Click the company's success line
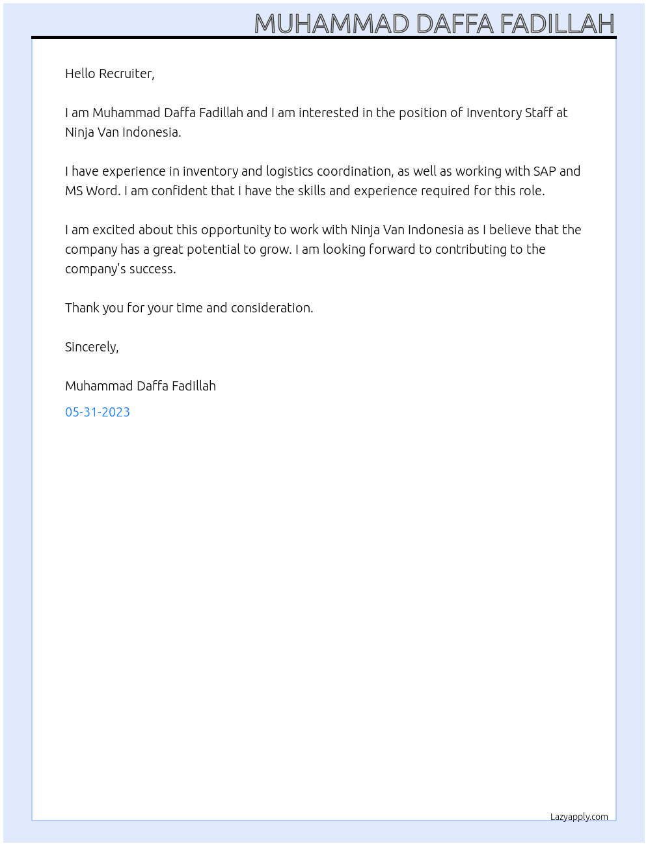648x846 pixels. 120,269
